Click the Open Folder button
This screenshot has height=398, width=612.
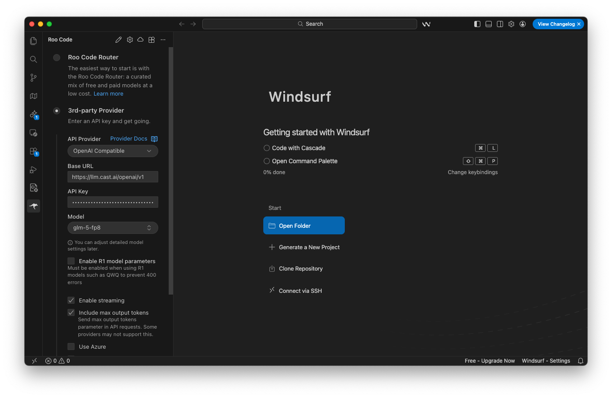(304, 226)
